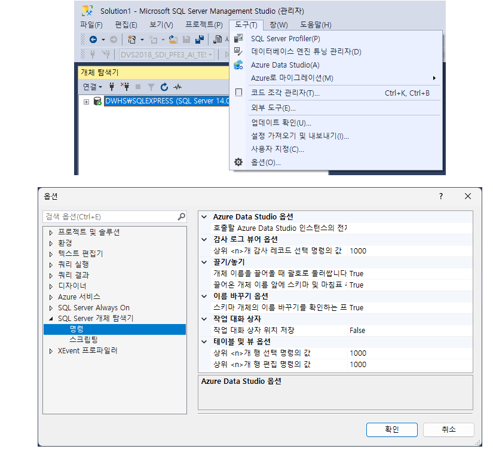Click the SSMS application logo icon

pyautogui.click(x=87, y=11)
